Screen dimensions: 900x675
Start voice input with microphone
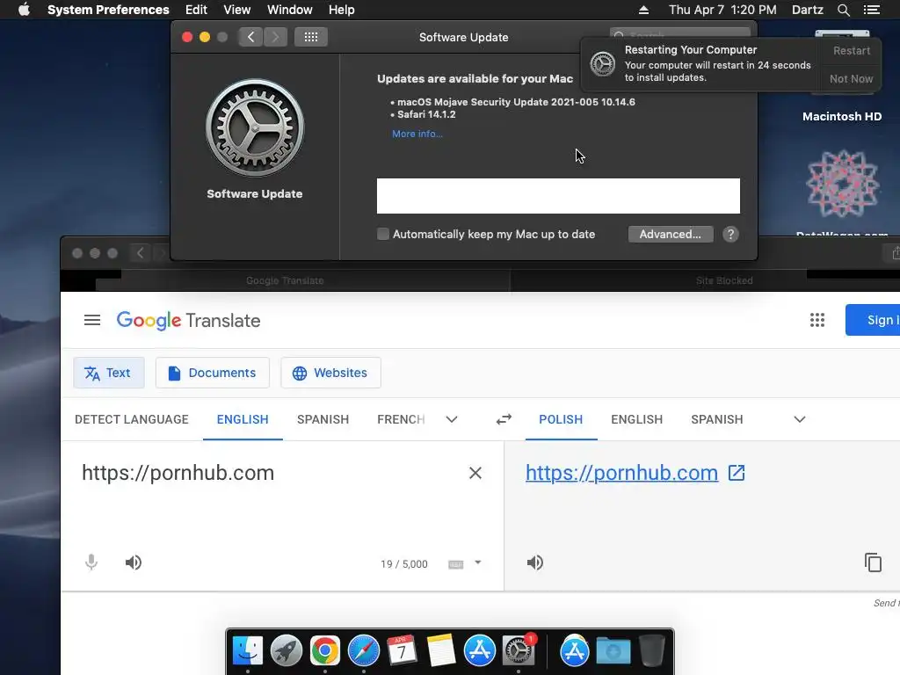click(91, 562)
